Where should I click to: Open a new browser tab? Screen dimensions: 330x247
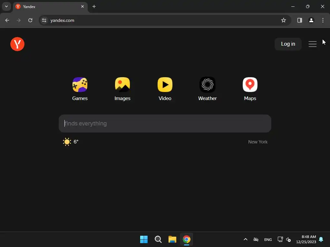(94, 6)
